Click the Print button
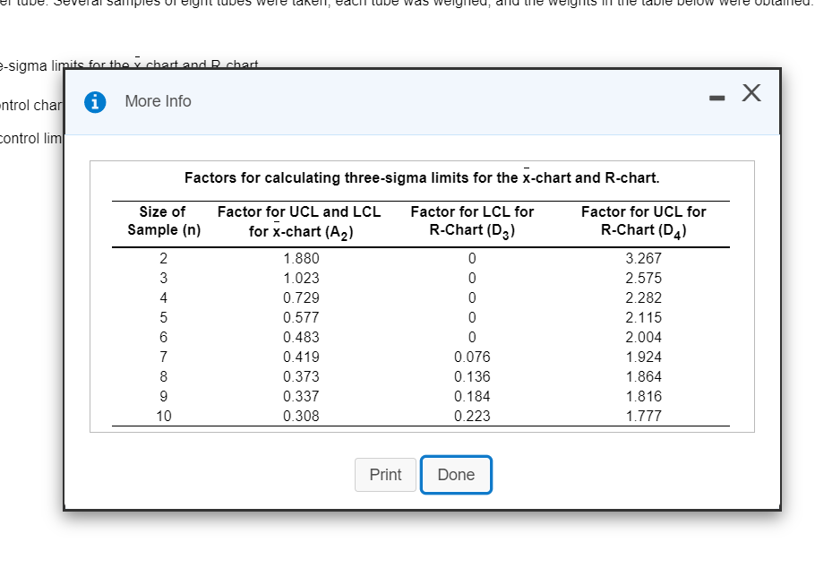 [385, 475]
